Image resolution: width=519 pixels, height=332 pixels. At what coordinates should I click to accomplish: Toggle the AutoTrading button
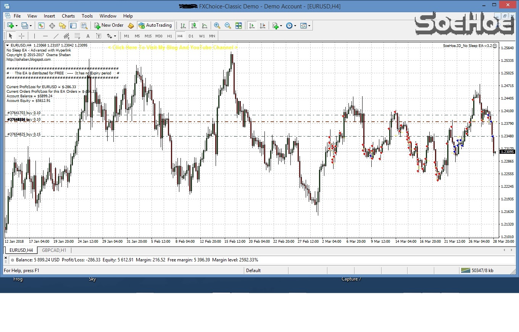[155, 26]
